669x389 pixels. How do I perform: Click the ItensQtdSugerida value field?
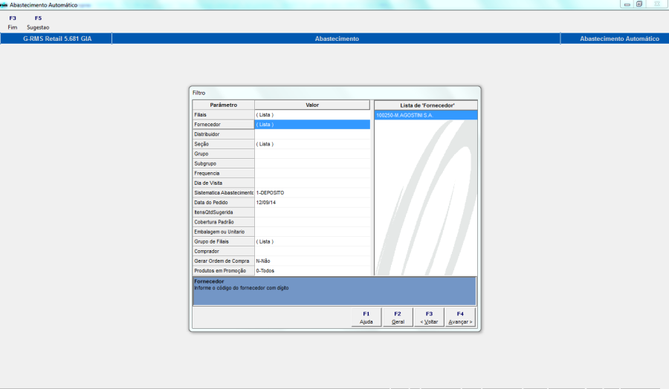(x=312, y=212)
